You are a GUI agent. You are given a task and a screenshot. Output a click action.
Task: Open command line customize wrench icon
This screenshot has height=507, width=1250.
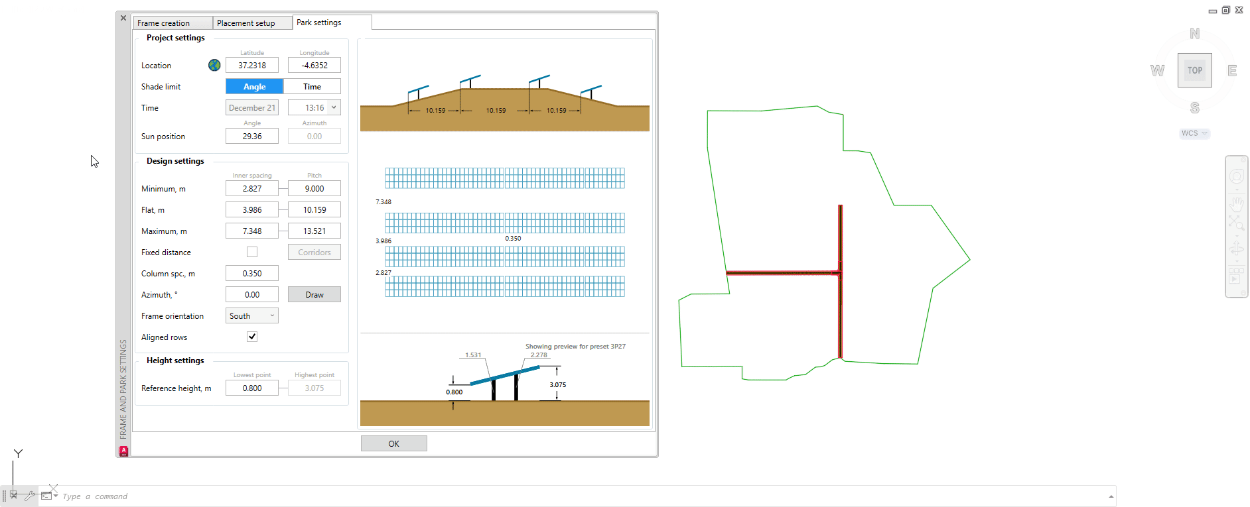(x=30, y=496)
